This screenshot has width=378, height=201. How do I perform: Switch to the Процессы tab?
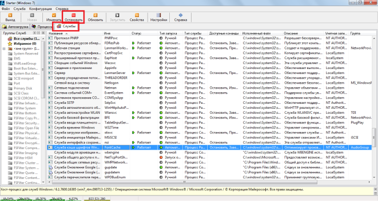click(x=42, y=27)
